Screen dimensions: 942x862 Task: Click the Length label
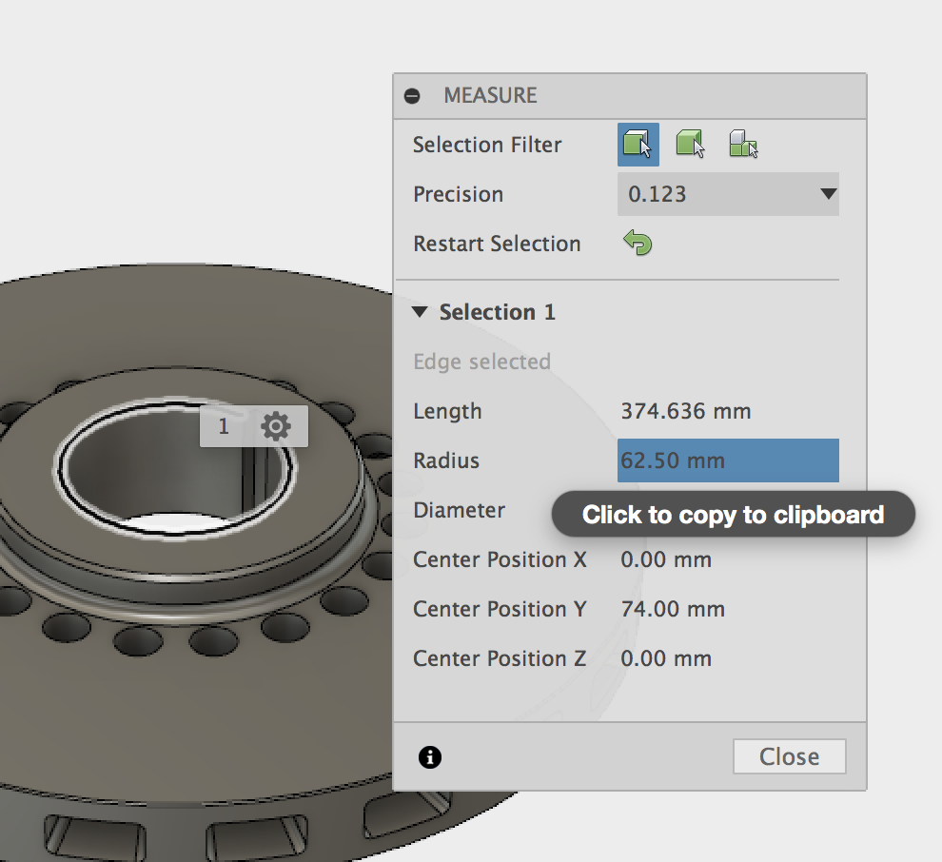pos(447,411)
